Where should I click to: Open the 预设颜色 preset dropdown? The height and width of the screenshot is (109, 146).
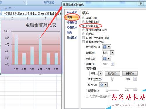pos(107,47)
